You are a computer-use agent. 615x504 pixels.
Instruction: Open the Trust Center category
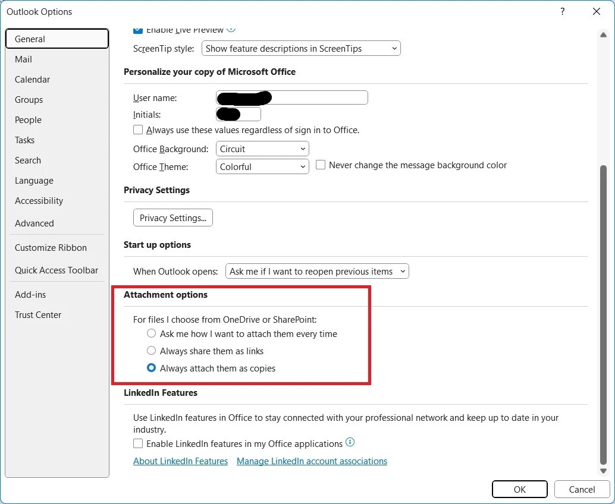pos(57,315)
